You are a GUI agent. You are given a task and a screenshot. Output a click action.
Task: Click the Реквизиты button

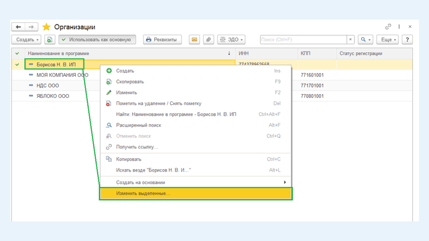162,40
